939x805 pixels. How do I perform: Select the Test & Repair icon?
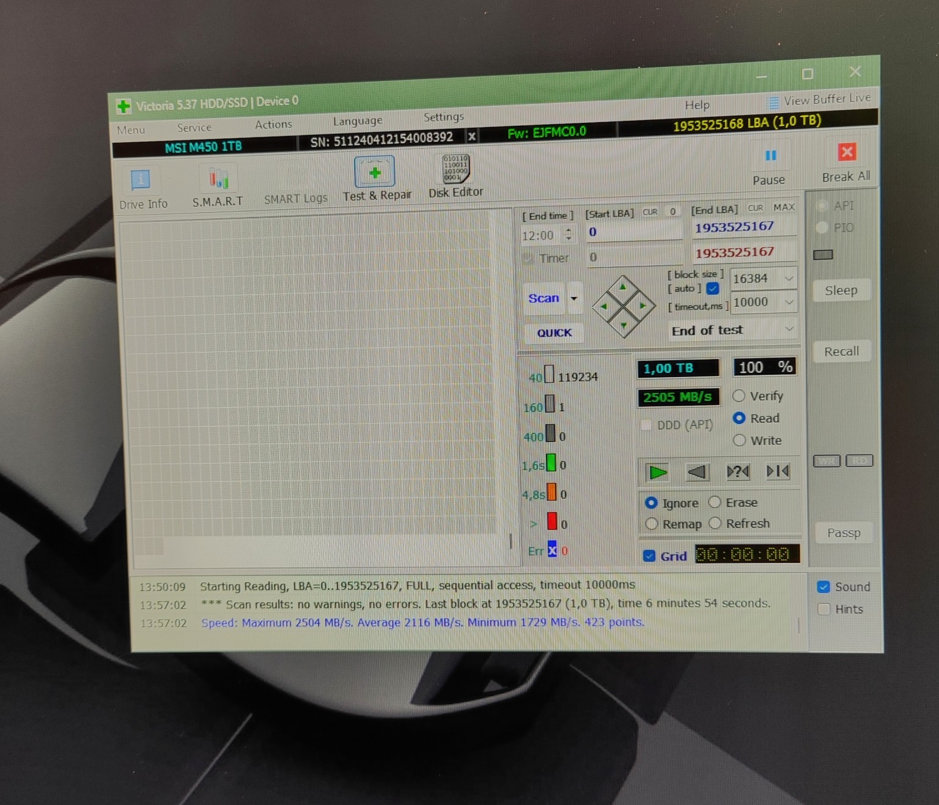pyautogui.click(x=374, y=172)
